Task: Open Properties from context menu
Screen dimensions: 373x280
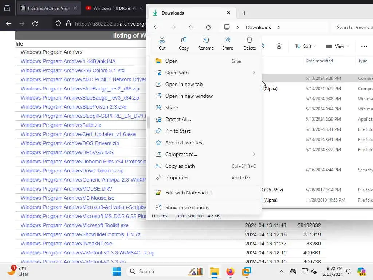Action: click(x=206, y=178)
